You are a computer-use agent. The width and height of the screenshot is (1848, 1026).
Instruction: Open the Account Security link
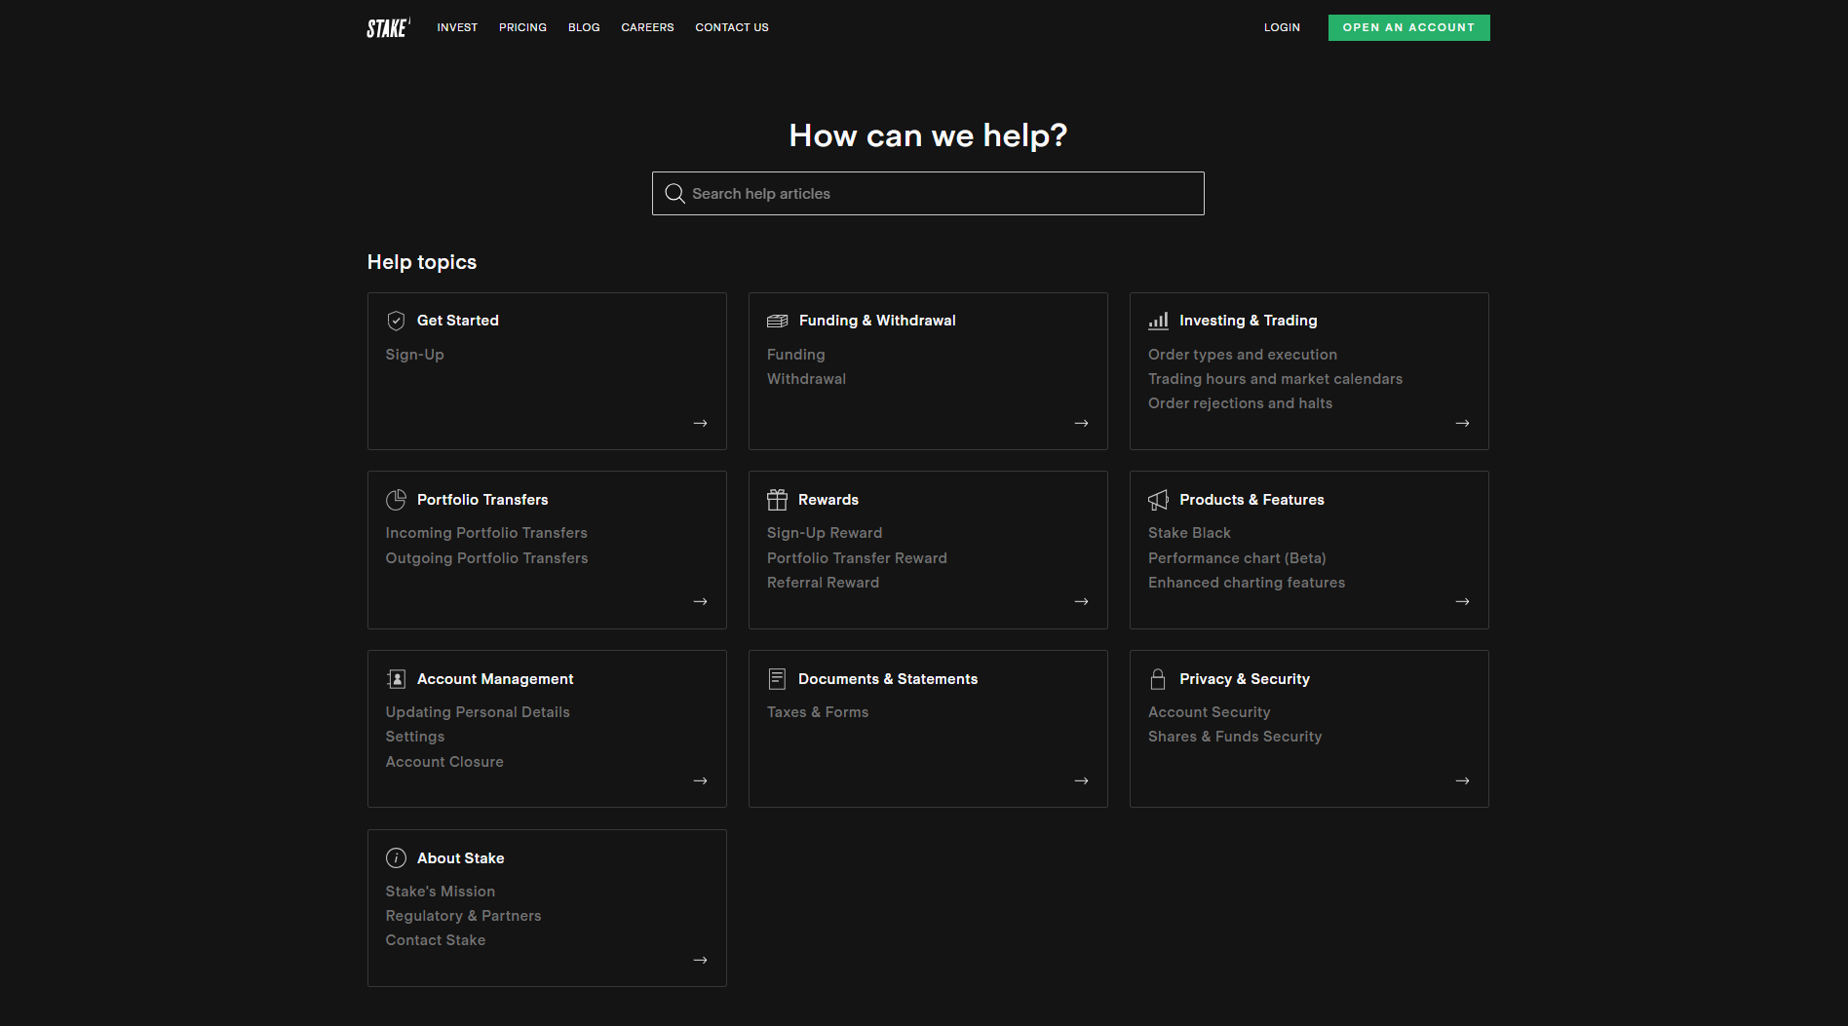pos(1209,712)
